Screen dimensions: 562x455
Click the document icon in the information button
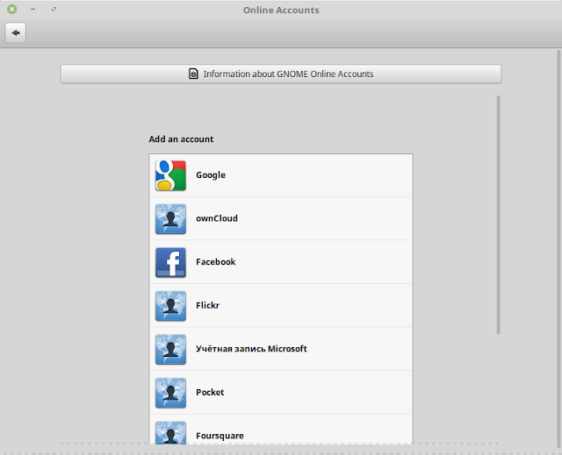pos(193,74)
